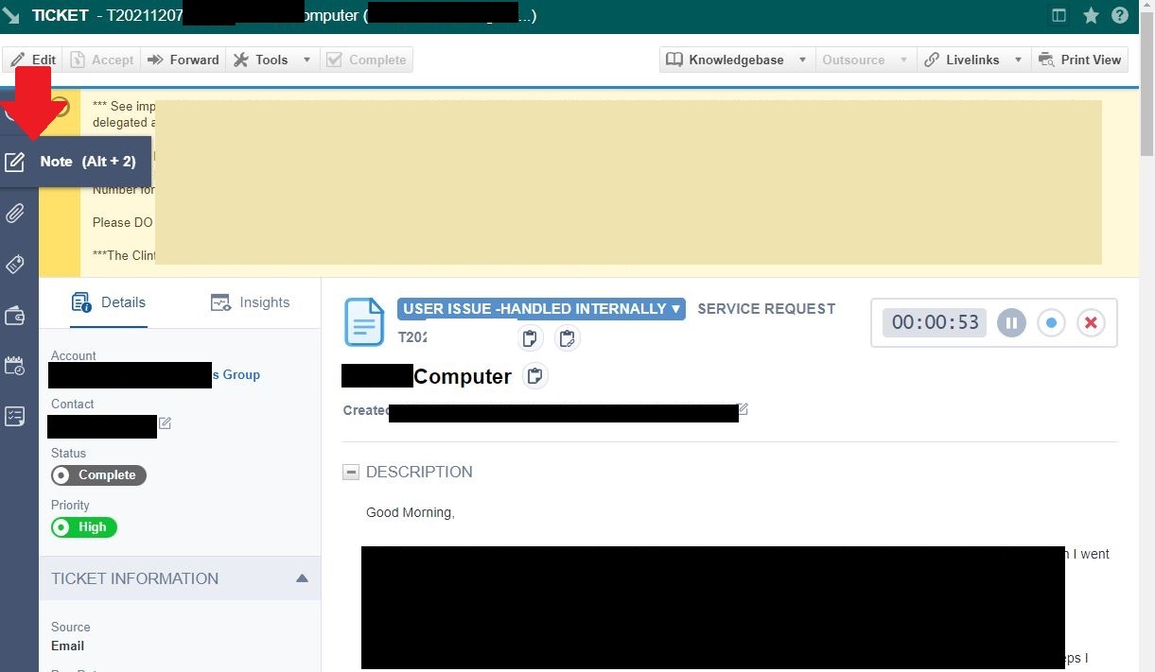Click the paperclip attachment icon

[15, 214]
